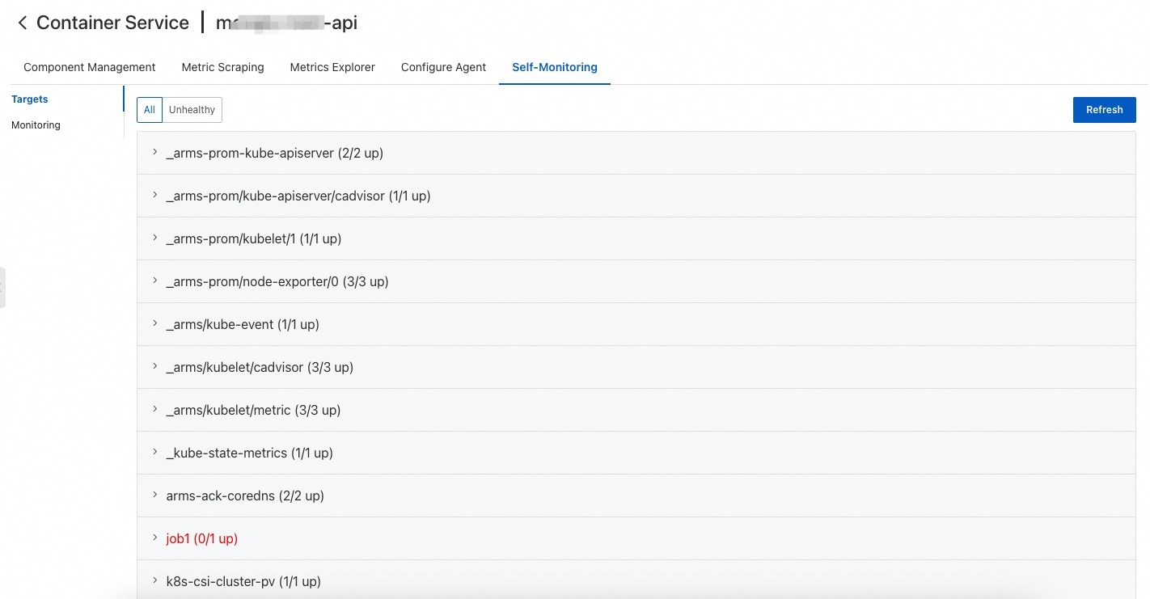The width and height of the screenshot is (1150, 599).
Task: Expand the kube-apiserver/cadvisor row chevron
Action: pyautogui.click(x=154, y=195)
